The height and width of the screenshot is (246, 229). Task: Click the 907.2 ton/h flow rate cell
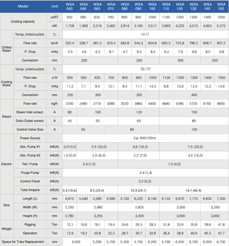pyautogui.click(x=221, y=43)
